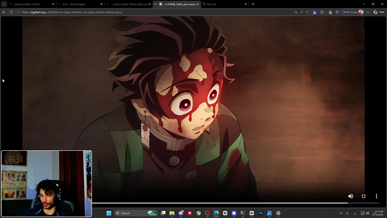Click the "Verify it's you" profile button
The height and width of the screenshot is (218, 387).
(x=353, y=12)
